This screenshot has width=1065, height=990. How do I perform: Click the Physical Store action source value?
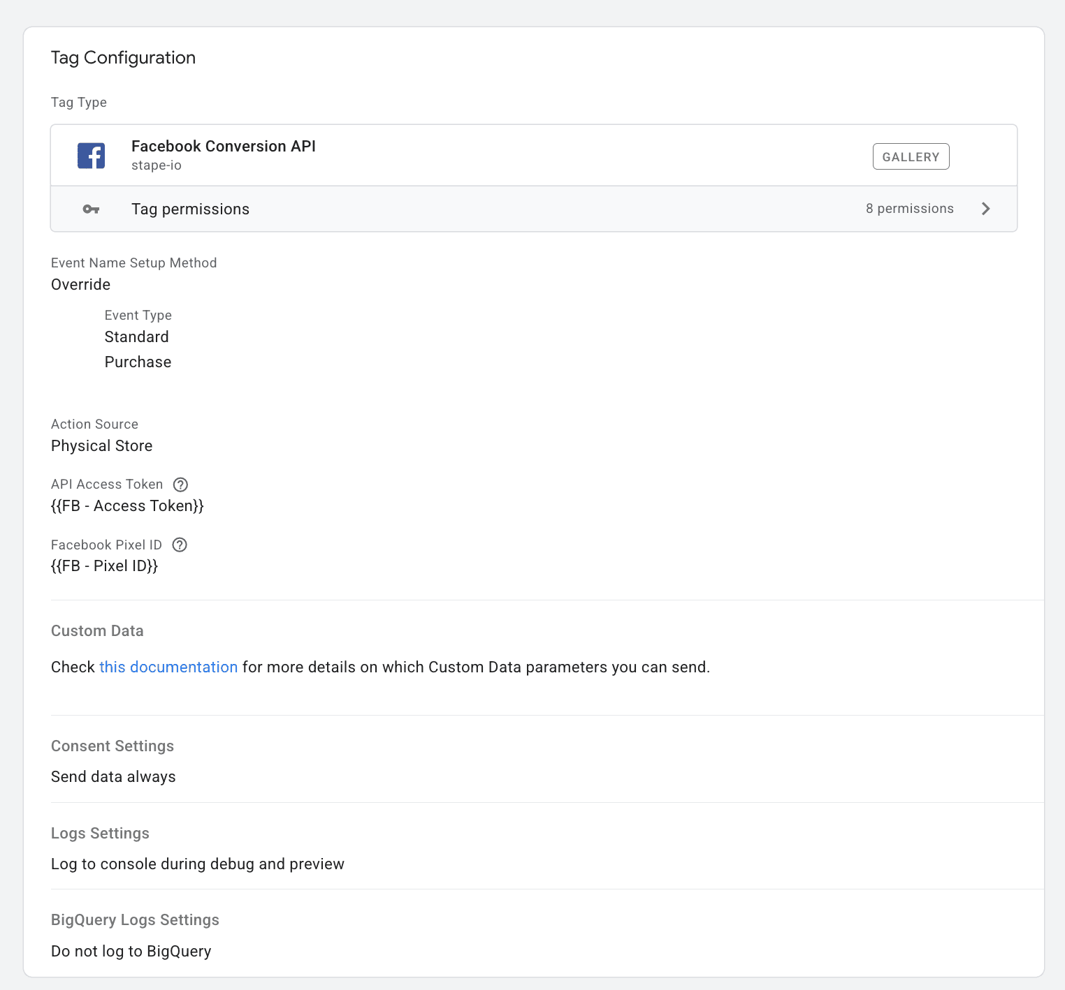click(101, 446)
